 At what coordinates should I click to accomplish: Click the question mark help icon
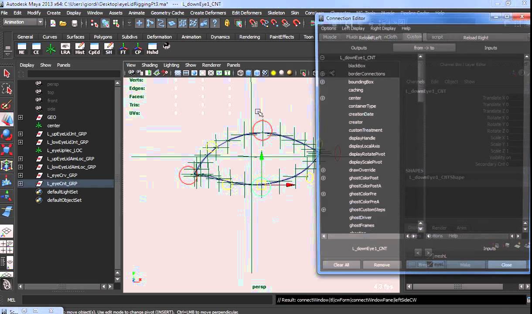click(215, 23)
